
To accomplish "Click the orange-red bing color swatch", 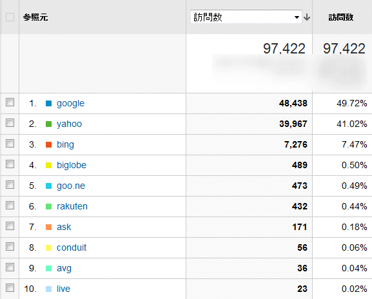I will [48, 144].
